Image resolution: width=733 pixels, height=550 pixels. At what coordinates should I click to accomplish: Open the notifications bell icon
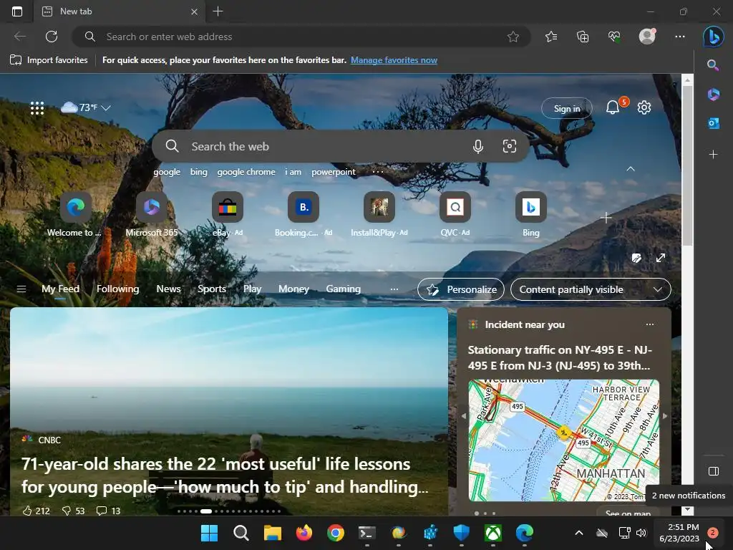[613, 107]
